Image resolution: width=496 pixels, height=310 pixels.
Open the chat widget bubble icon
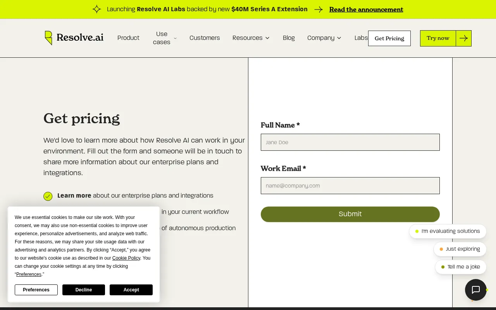(x=476, y=290)
